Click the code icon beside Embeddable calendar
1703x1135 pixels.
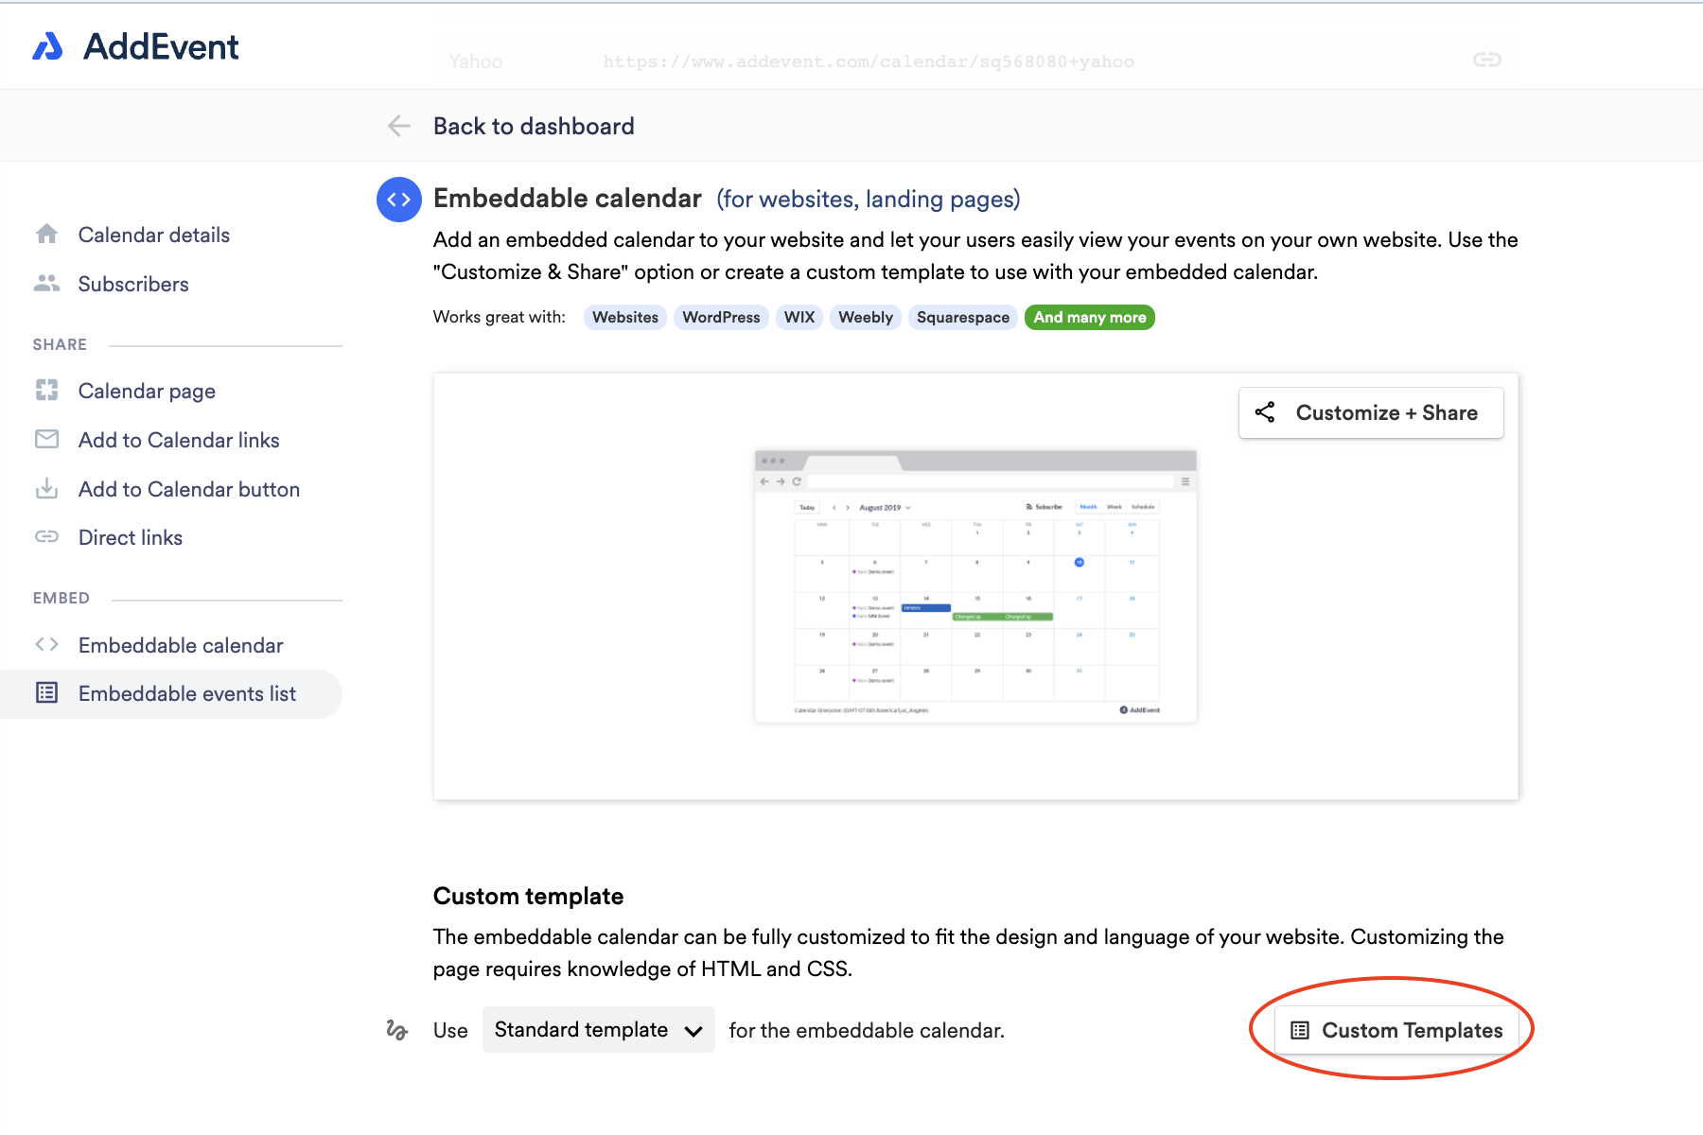[46, 644]
